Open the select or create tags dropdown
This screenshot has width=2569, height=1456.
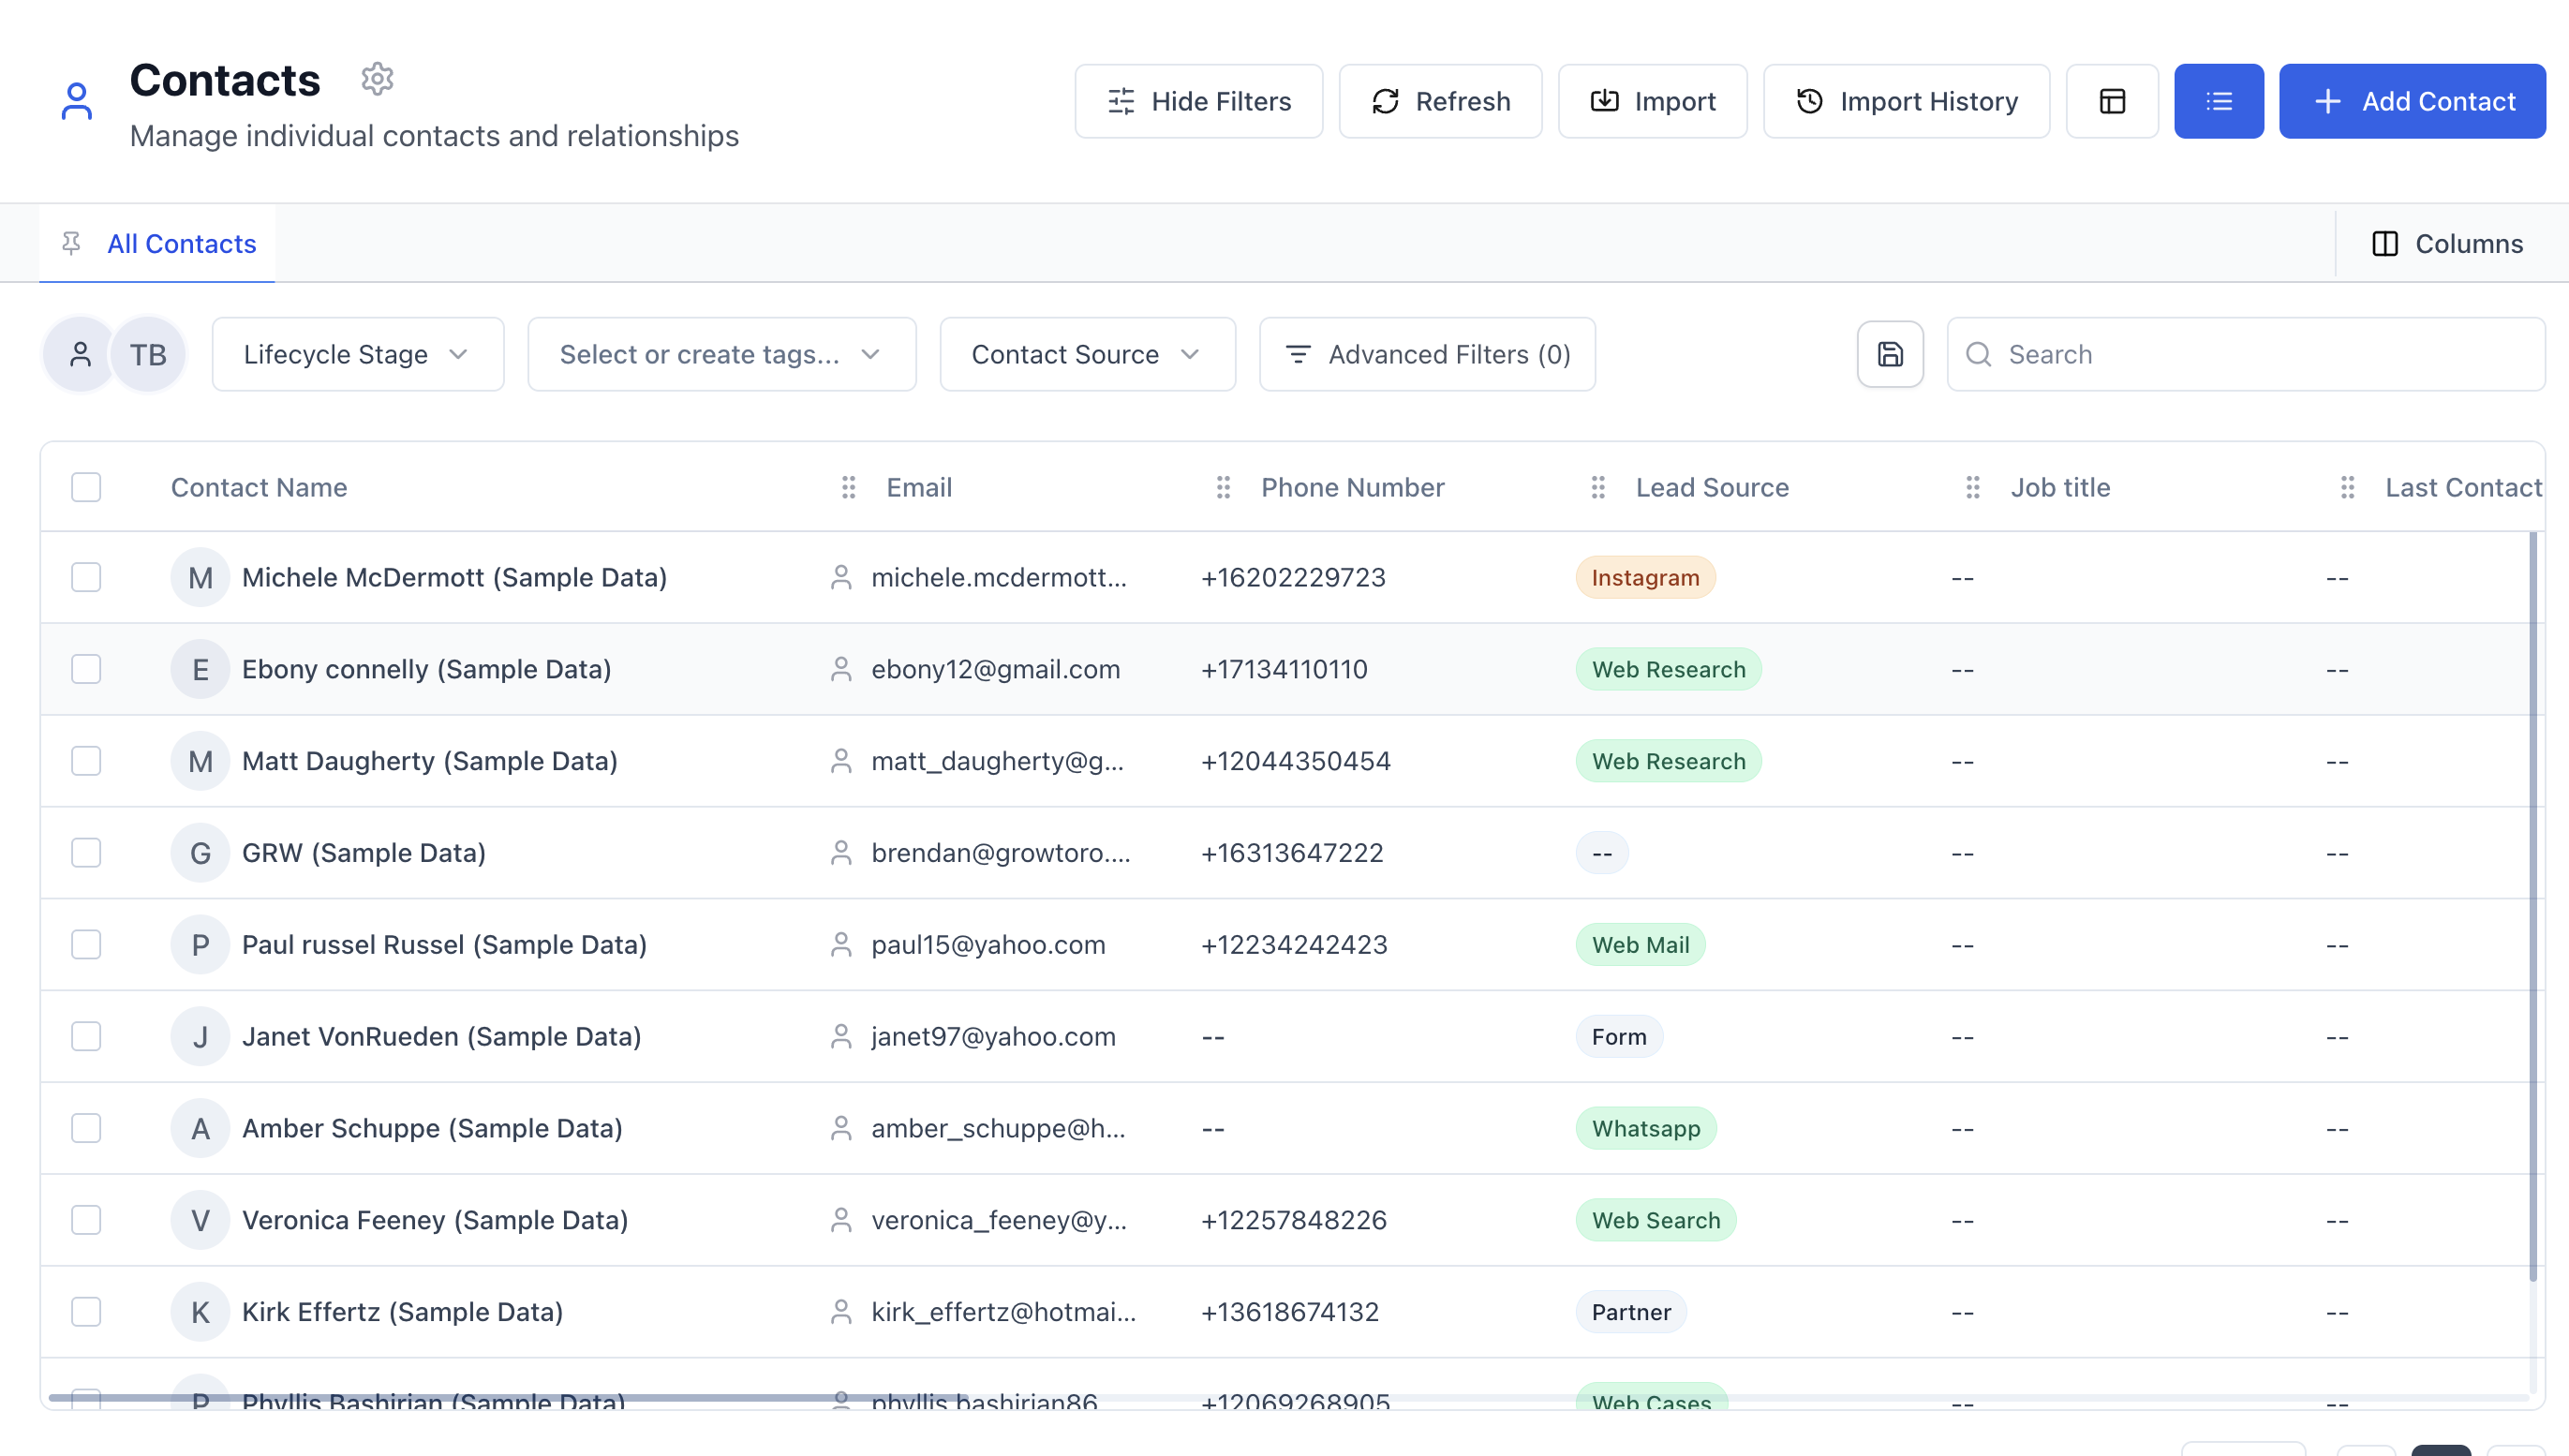click(721, 354)
